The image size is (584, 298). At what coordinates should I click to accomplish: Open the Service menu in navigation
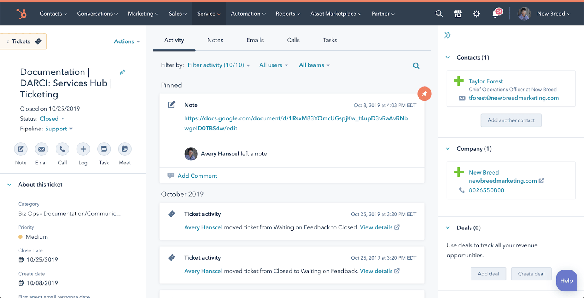coord(209,14)
